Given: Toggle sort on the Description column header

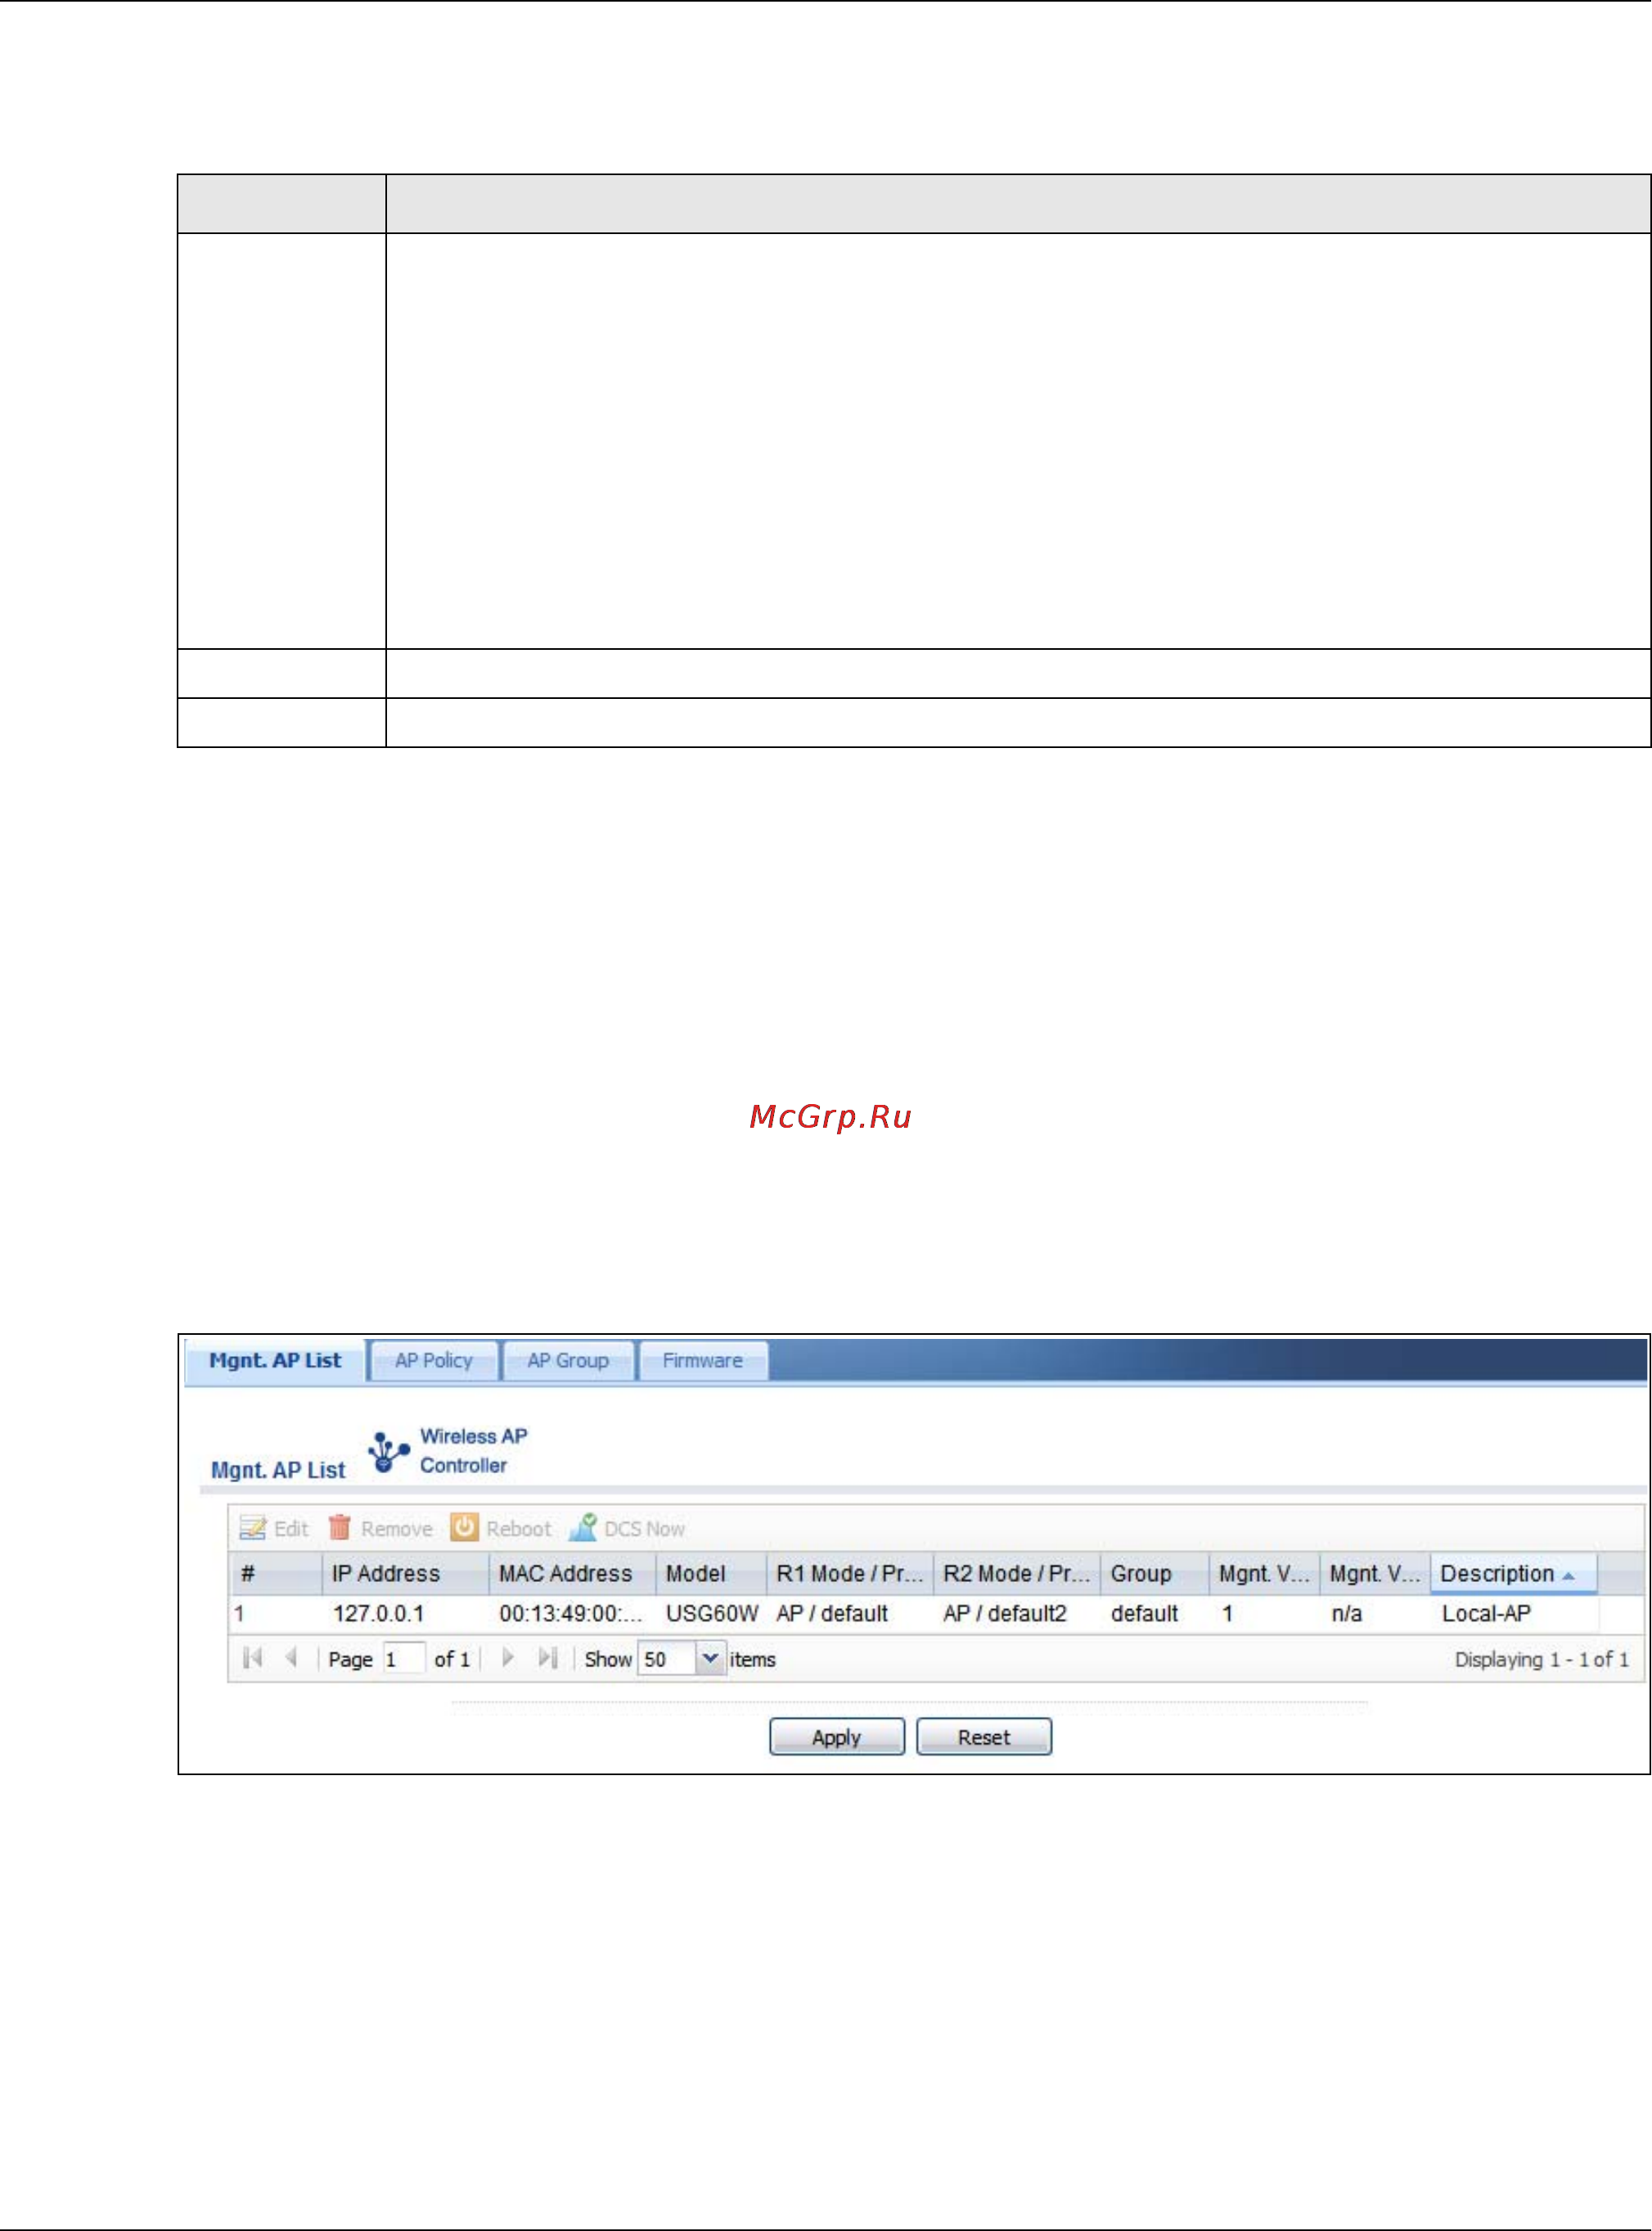Looking at the screenshot, I should click(x=1514, y=1573).
